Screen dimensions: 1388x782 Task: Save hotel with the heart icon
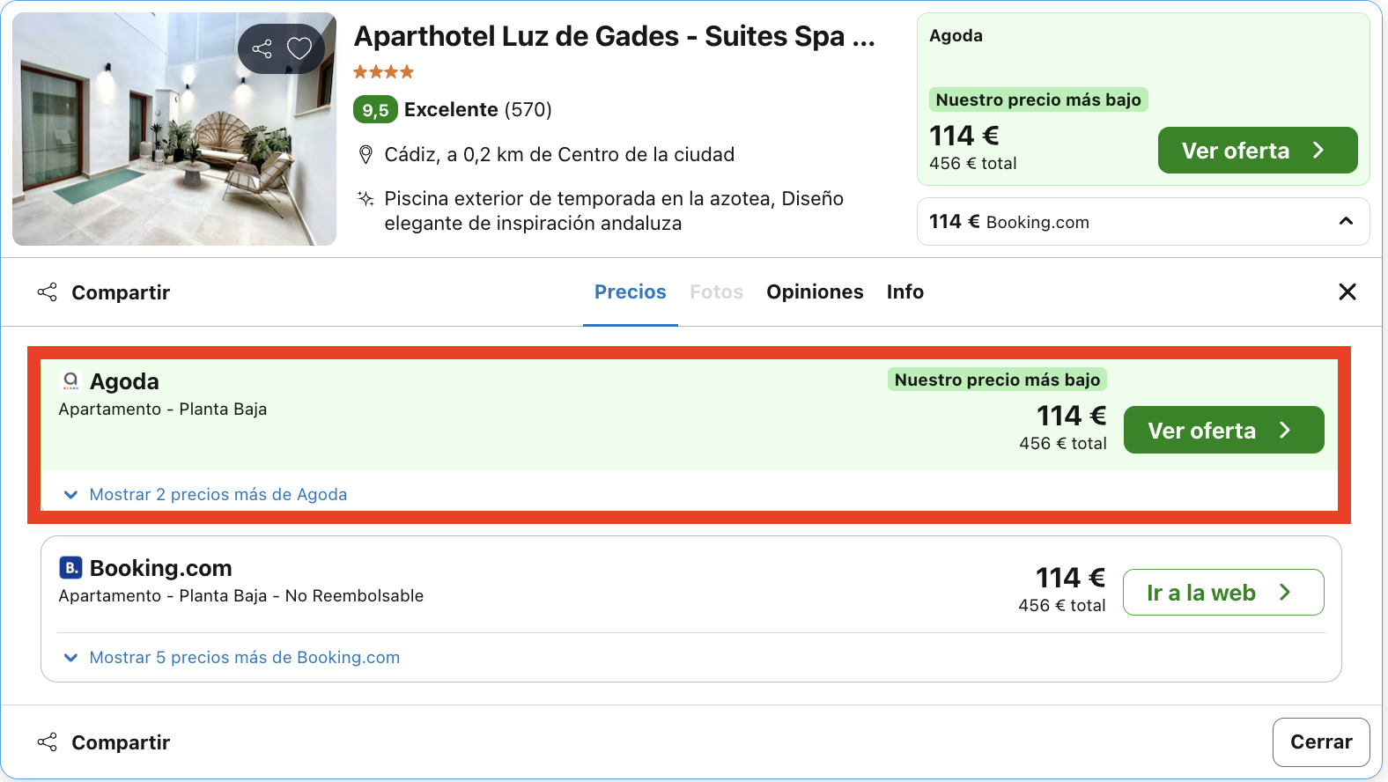(x=299, y=48)
